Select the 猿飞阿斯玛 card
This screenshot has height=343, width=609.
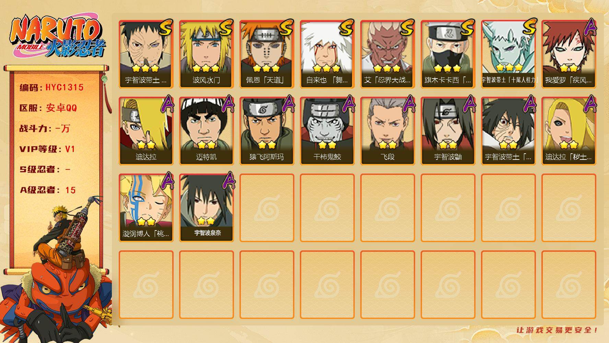click(x=267, y=131)
